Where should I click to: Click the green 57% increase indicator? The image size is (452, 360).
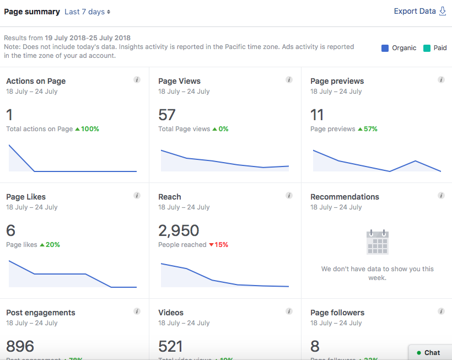click(x=368, y=129)
